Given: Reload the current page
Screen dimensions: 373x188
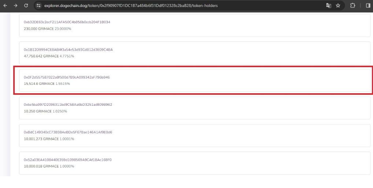Looking at the screenshot, I should point(26,6).
